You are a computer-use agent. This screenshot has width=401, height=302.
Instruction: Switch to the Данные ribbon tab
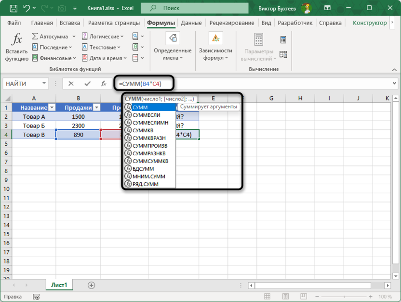[191, 23]
